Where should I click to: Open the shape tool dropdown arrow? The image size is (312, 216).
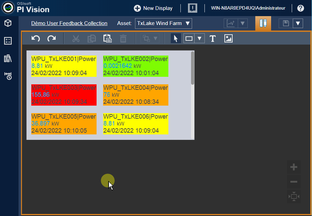tap(199, 38)
